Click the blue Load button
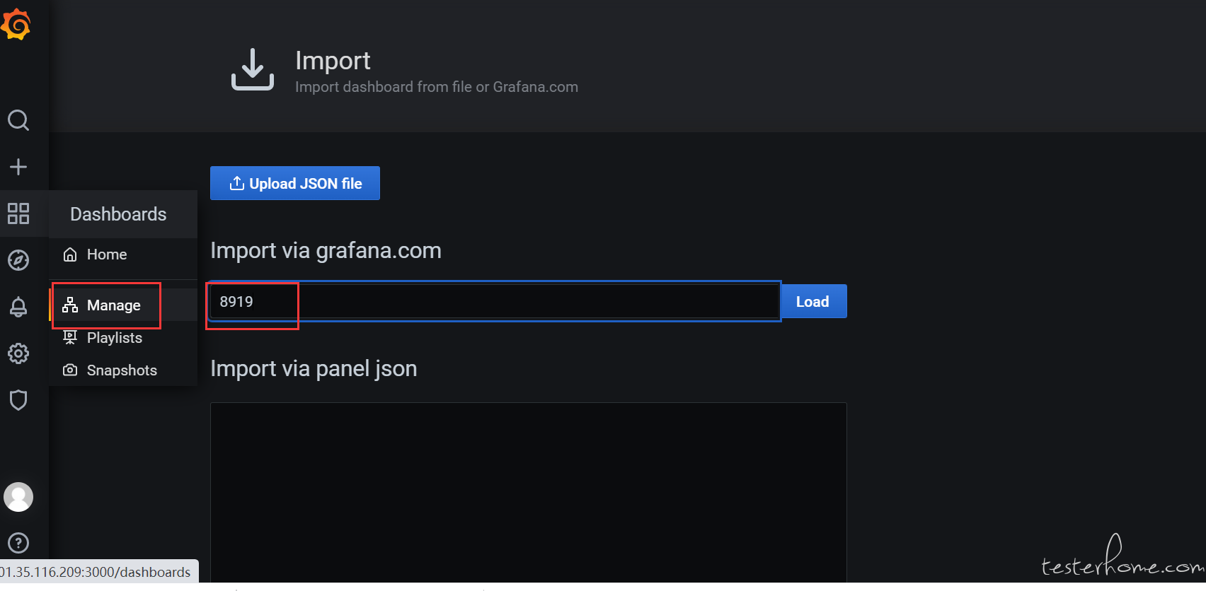The width and height of the screenshot is (1206, 591). [x=812, y=301]
